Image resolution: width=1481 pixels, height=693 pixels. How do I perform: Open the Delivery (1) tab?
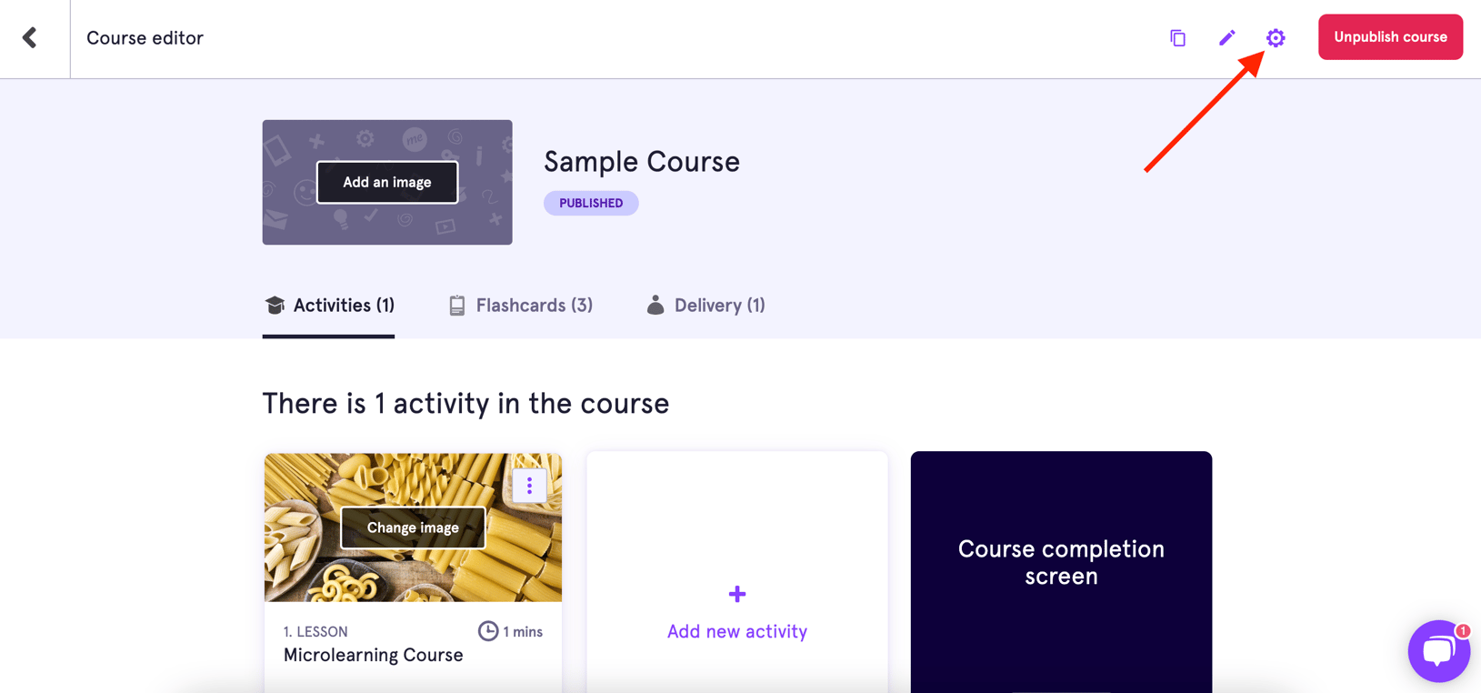(x=719, y=306)
